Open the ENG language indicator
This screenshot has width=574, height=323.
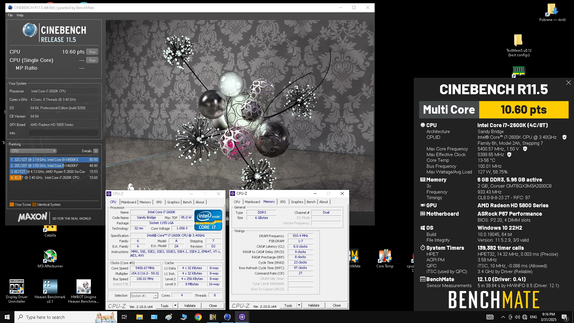pyautogui.click(x=533, y=317)
